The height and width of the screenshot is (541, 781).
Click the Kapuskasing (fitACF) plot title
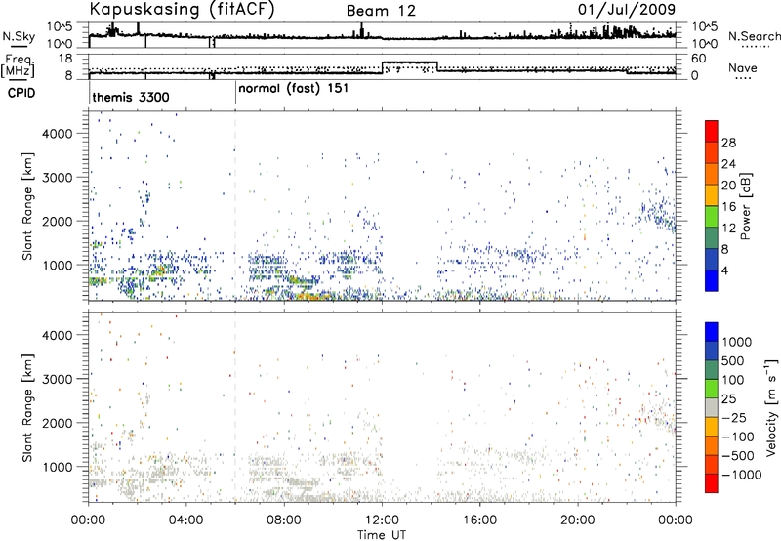[x=182, y=9]
